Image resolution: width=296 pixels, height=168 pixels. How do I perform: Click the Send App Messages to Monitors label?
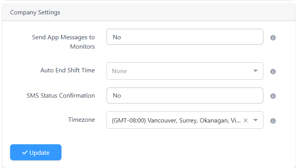click(63, 42)
